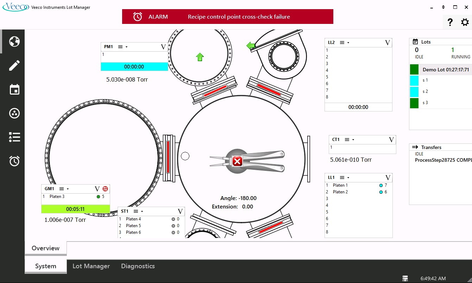Open the calendar scheduler sidebar icon
This screenshot has height=283, width=472.
(14, 89)
